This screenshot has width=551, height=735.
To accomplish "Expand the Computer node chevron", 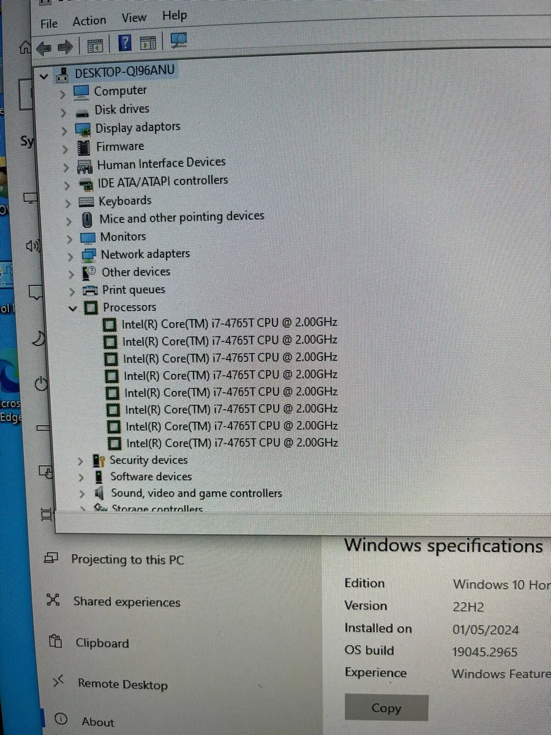I will tap(62, 95).
